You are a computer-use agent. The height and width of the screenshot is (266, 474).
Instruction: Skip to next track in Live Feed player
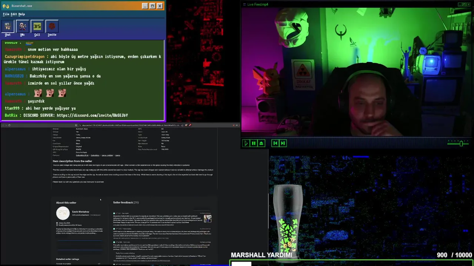tap(283, 143)
